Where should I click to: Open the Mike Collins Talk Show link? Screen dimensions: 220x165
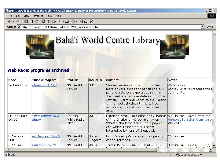46,118
